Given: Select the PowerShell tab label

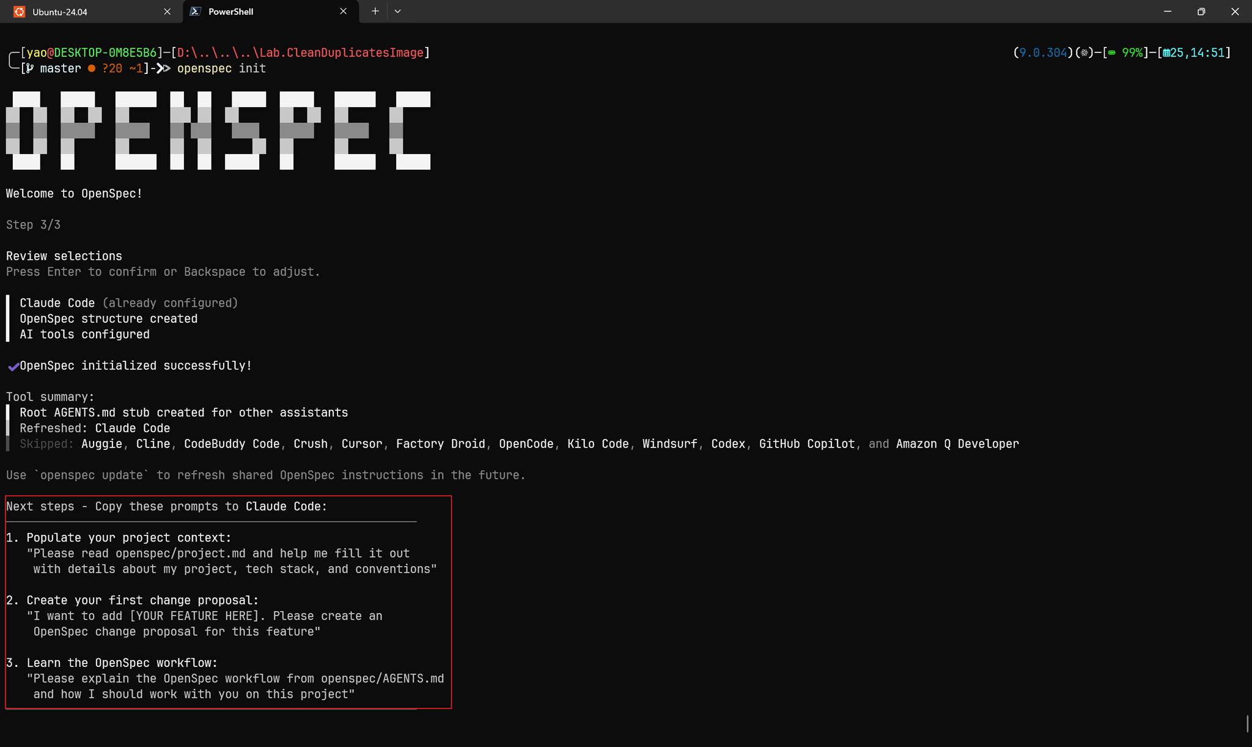Looking at the screenshot, I should [x=230, y=12].
